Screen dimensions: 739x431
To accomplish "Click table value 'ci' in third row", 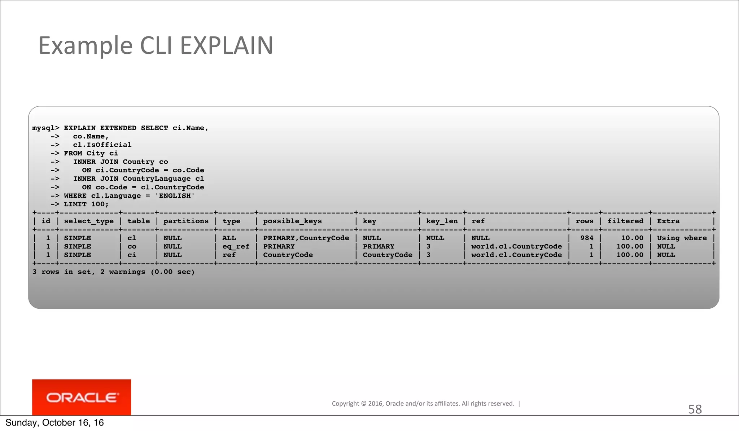I will [132, 255].
